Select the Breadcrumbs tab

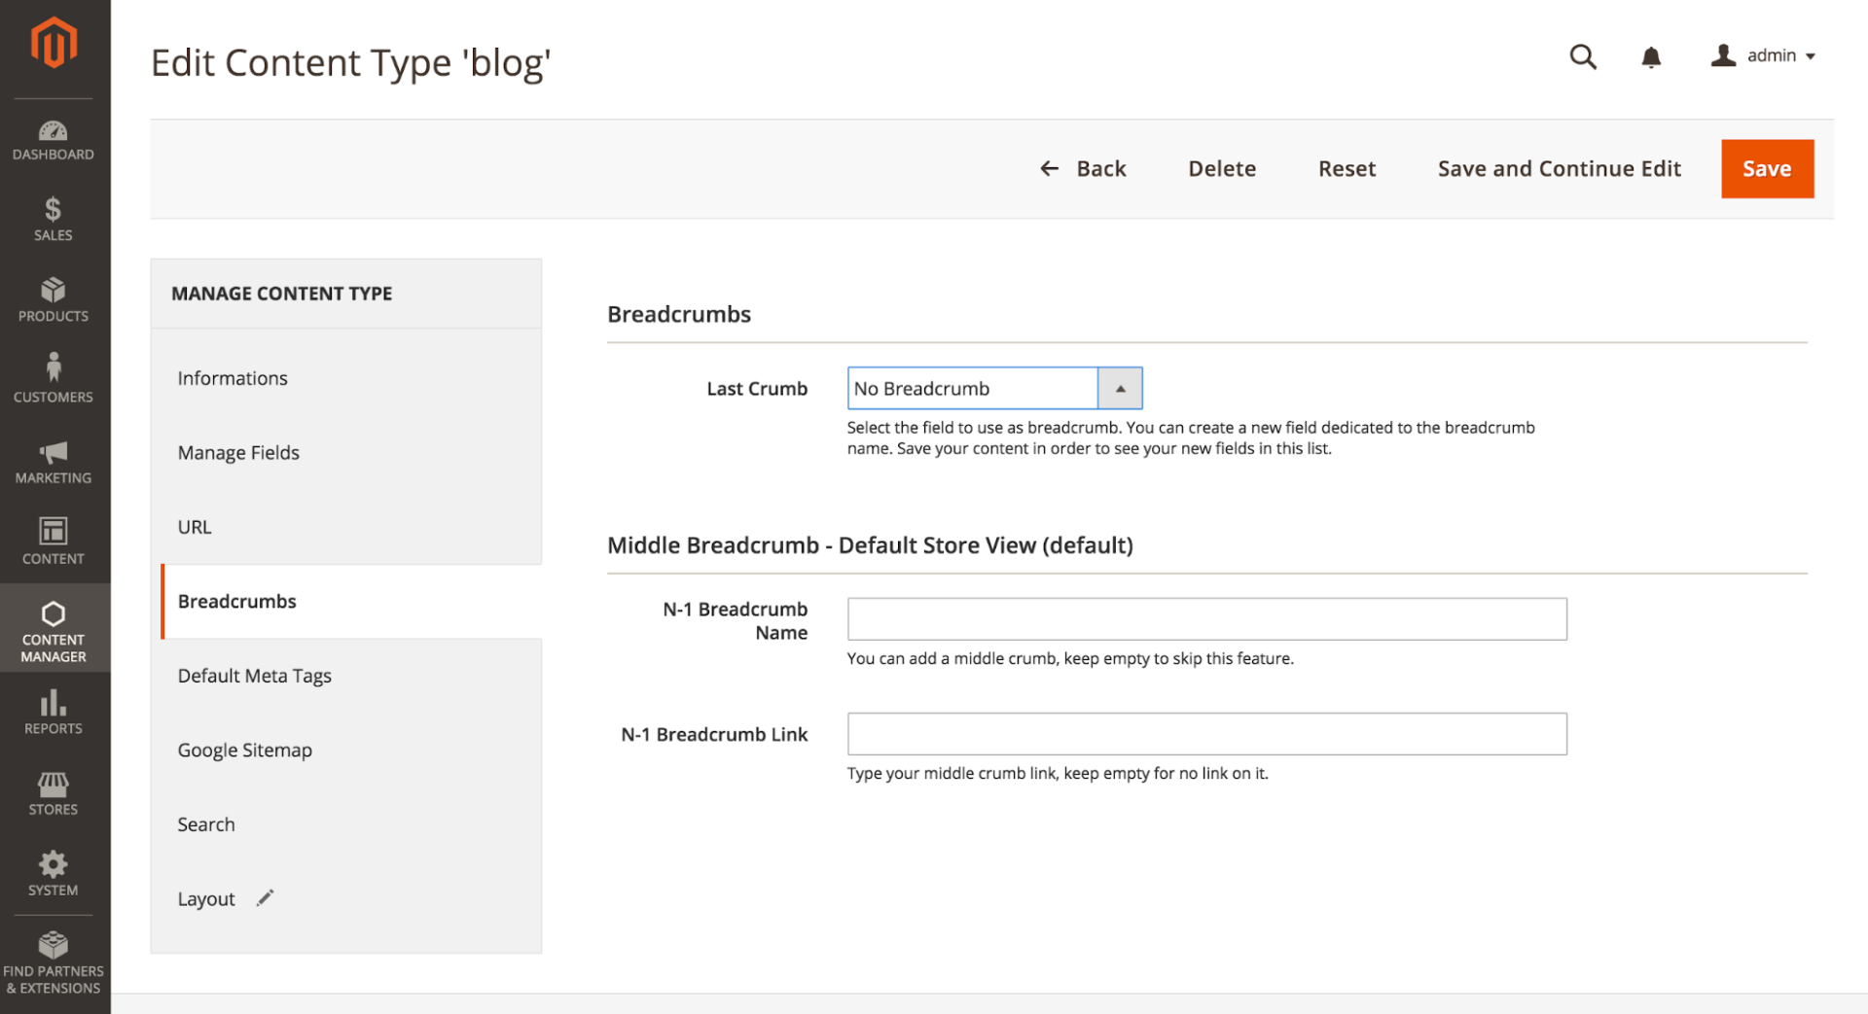pyautogui.click(x=351, y=601)
